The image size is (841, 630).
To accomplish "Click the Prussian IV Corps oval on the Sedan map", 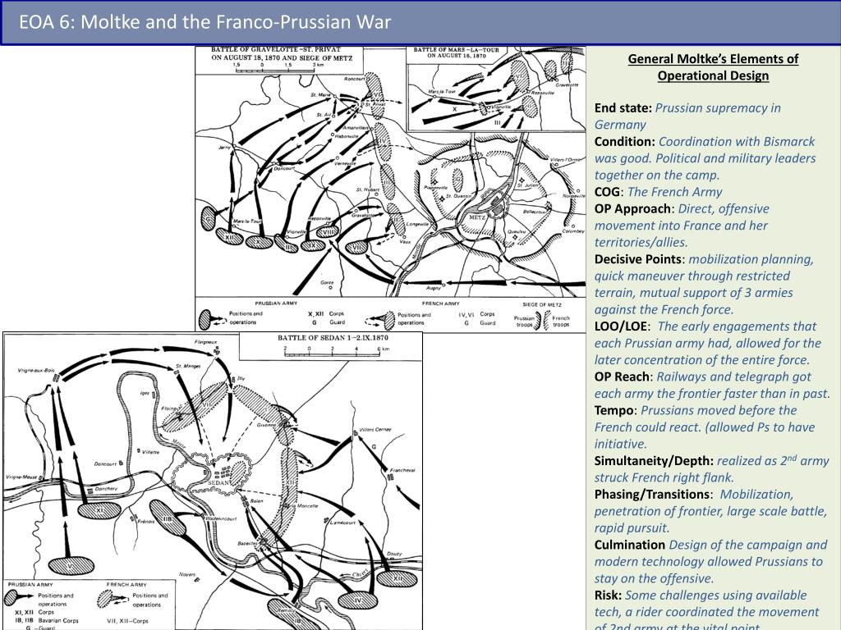I will coord(358,600).
